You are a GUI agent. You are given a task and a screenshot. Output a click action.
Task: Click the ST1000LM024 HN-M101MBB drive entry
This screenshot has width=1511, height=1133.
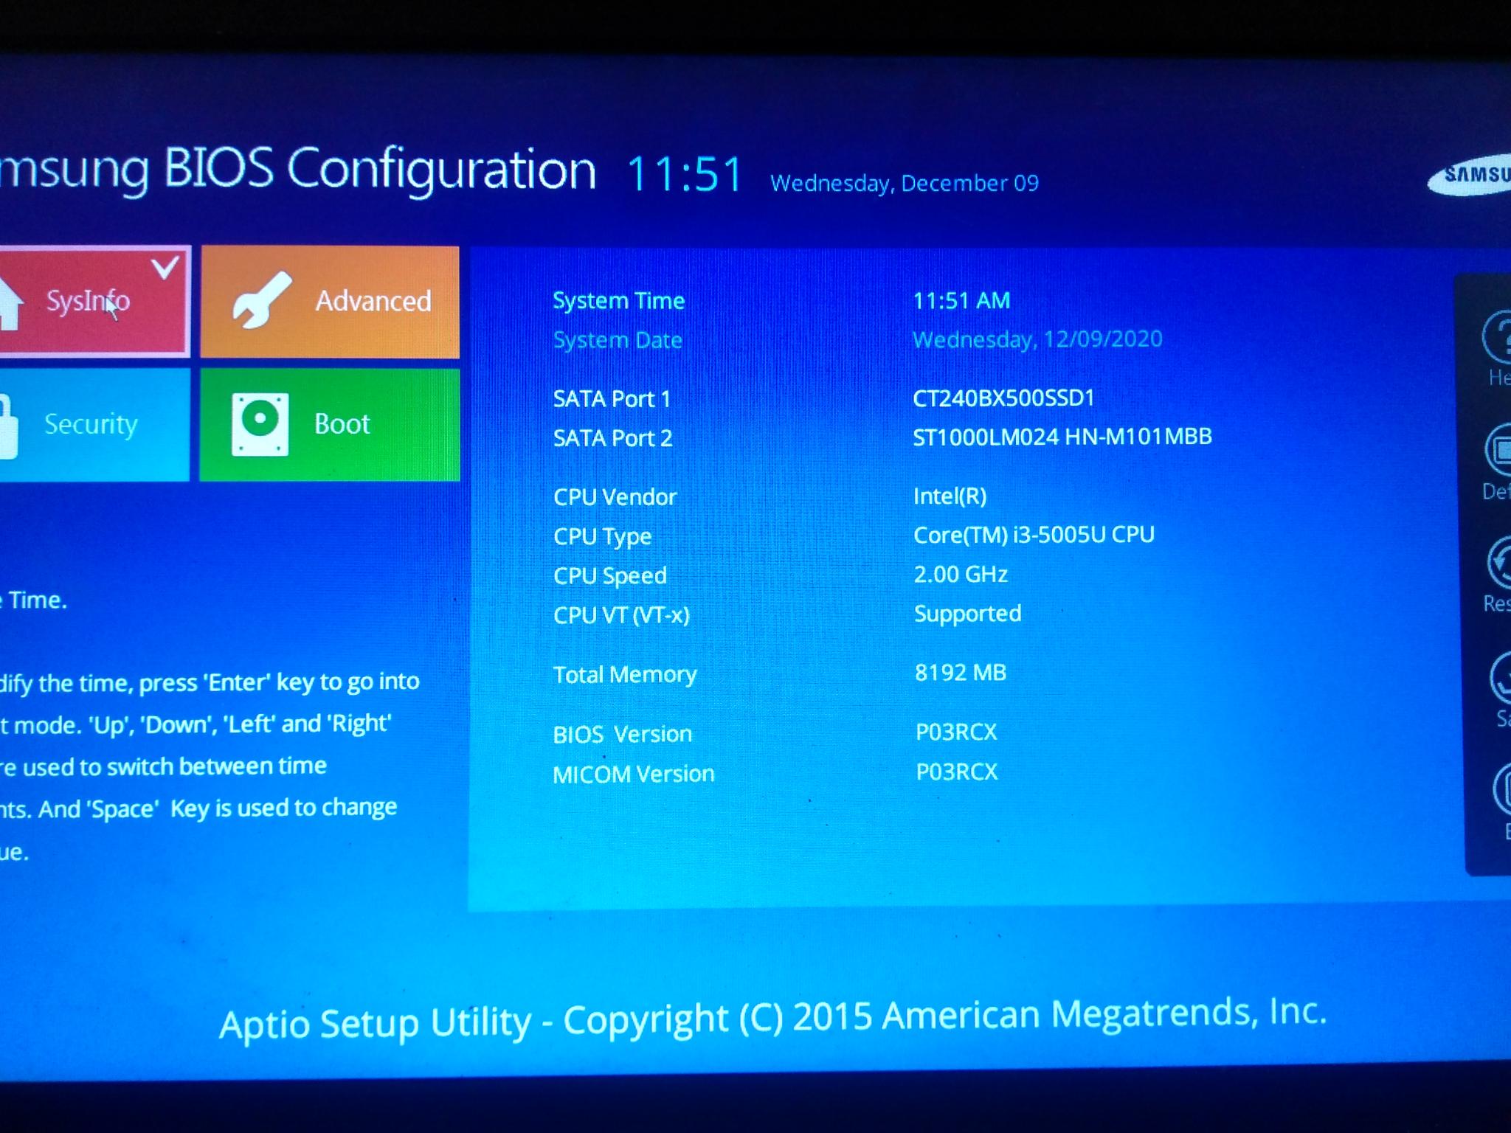pos(1062,437)
